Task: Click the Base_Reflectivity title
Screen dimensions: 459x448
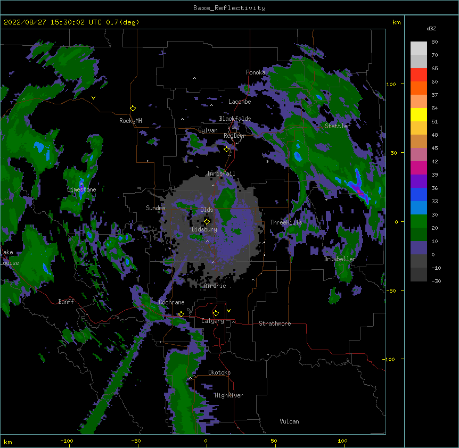Action: click(229, 8)
